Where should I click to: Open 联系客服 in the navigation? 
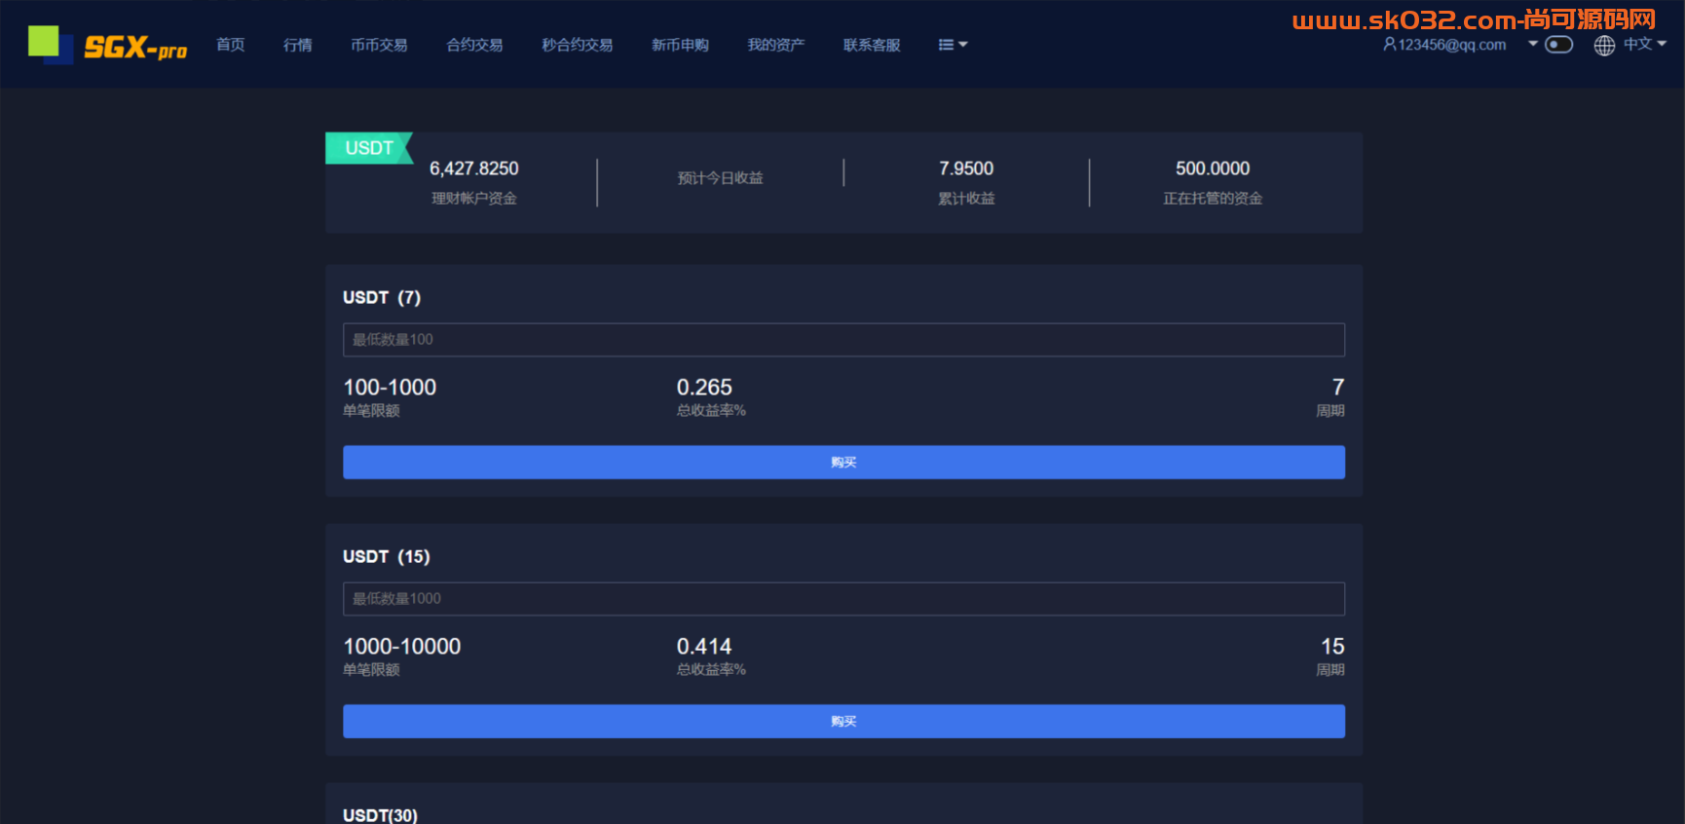point(872,45)
